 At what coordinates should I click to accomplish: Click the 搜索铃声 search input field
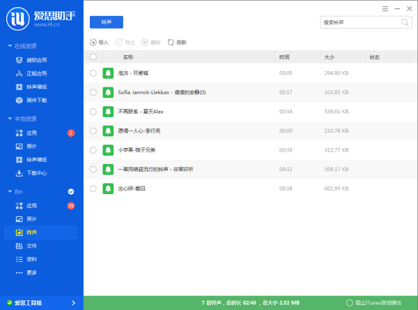(359, 23)
